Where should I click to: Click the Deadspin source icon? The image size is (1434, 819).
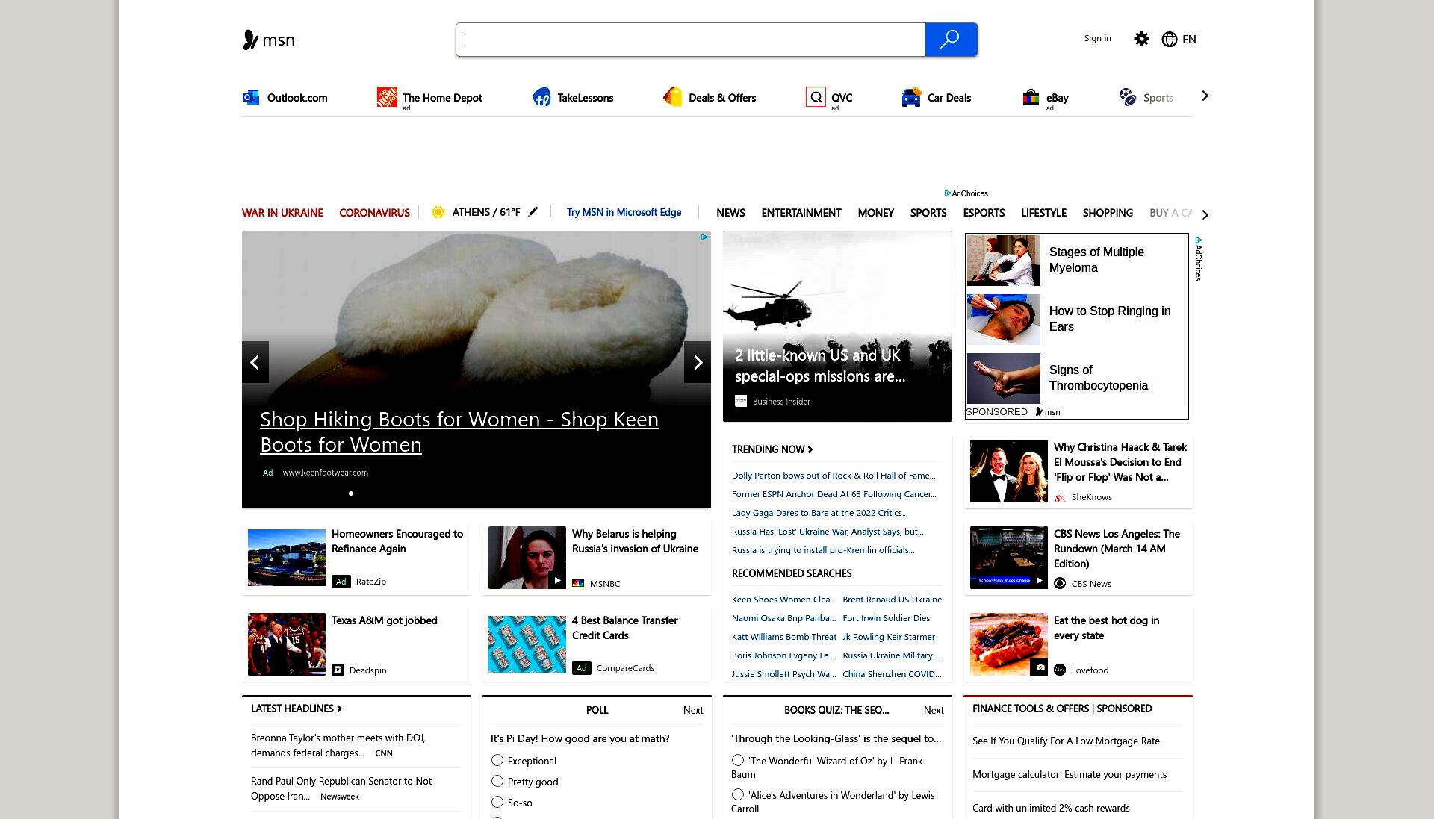click(338, 670)
